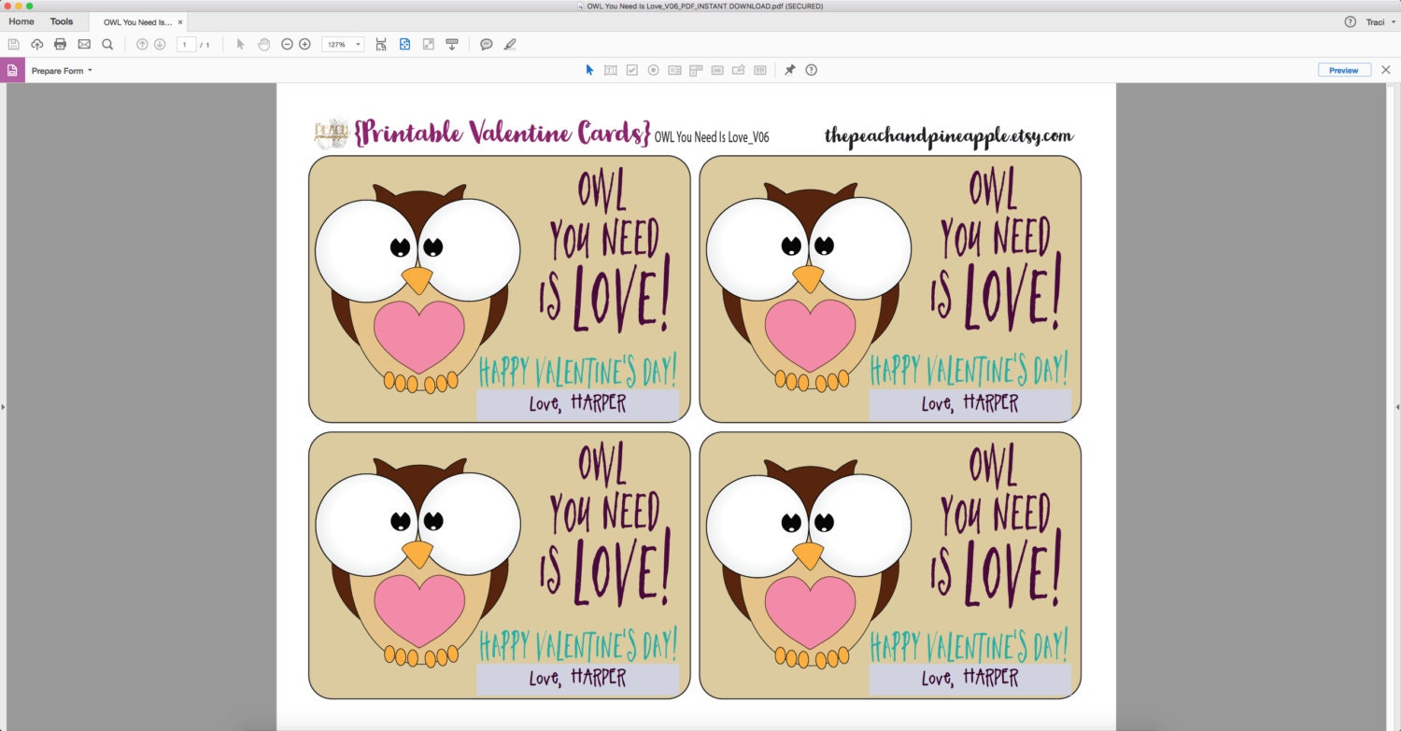1401x731 pixels.
Task: Email the document using the envelope icon
Action: tap(84, 43)
